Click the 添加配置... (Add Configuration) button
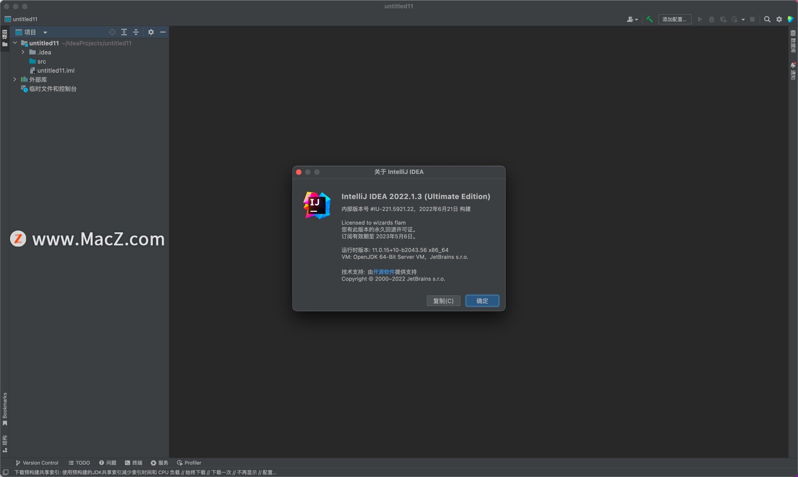Viewport: 798px width, 477px height. point(674,19)
